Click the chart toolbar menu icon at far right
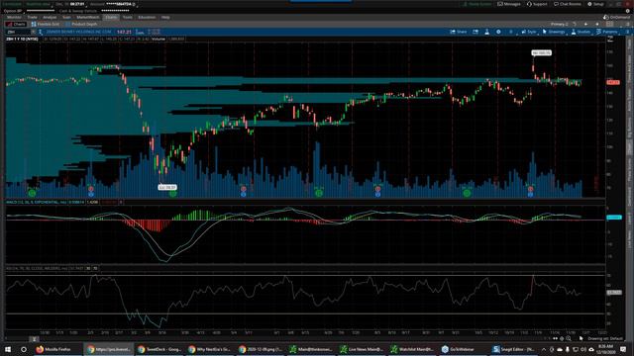The image size is (634, 356). [626, 32]
